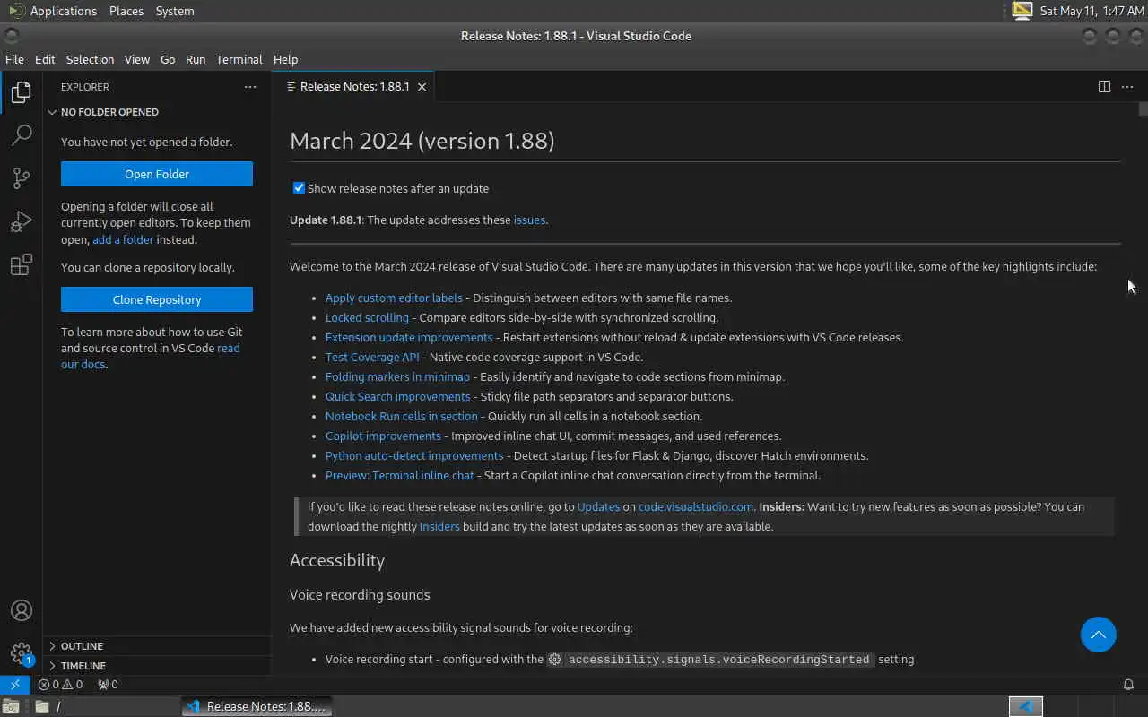This screenshot has width=1148, height=717.
Task: Open Notebook Run cells in section link
Action: (x=402, y=416)
